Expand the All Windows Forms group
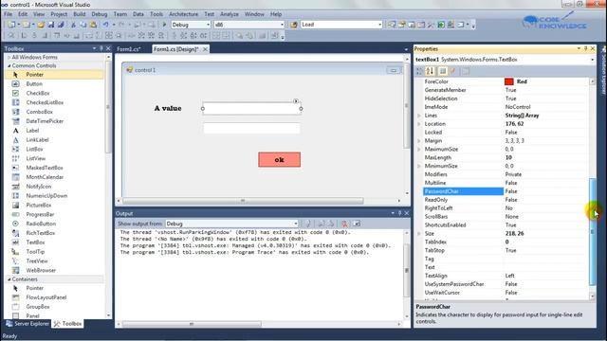The height and width of the screenshot is (341, 607). coord(9,57)
